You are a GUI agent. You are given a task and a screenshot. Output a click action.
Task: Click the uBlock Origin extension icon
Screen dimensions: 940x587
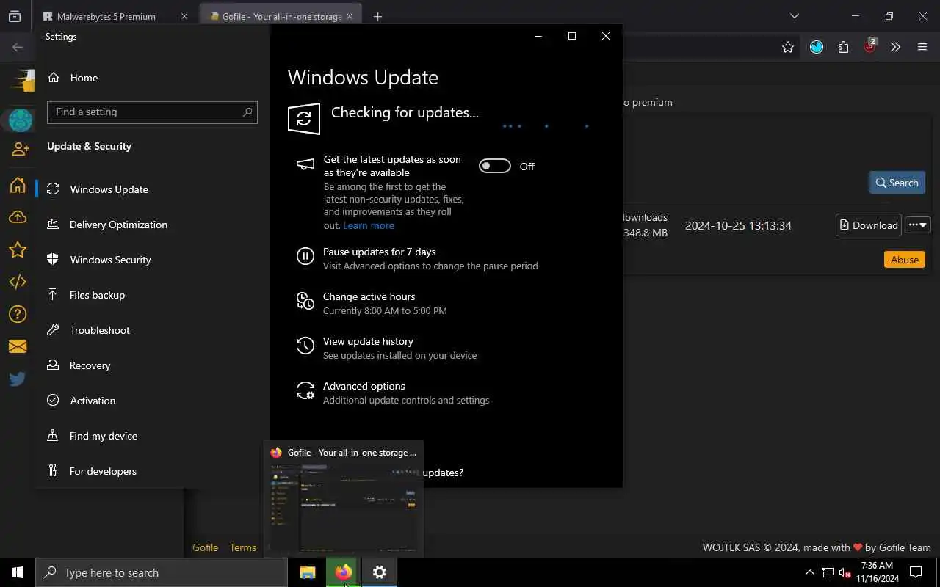tap(870, 46)
